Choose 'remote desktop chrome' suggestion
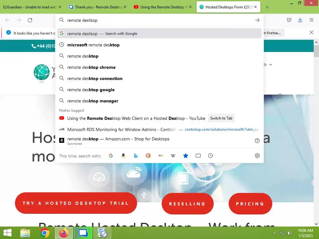The image size is (319, 239). coord(159,67)
